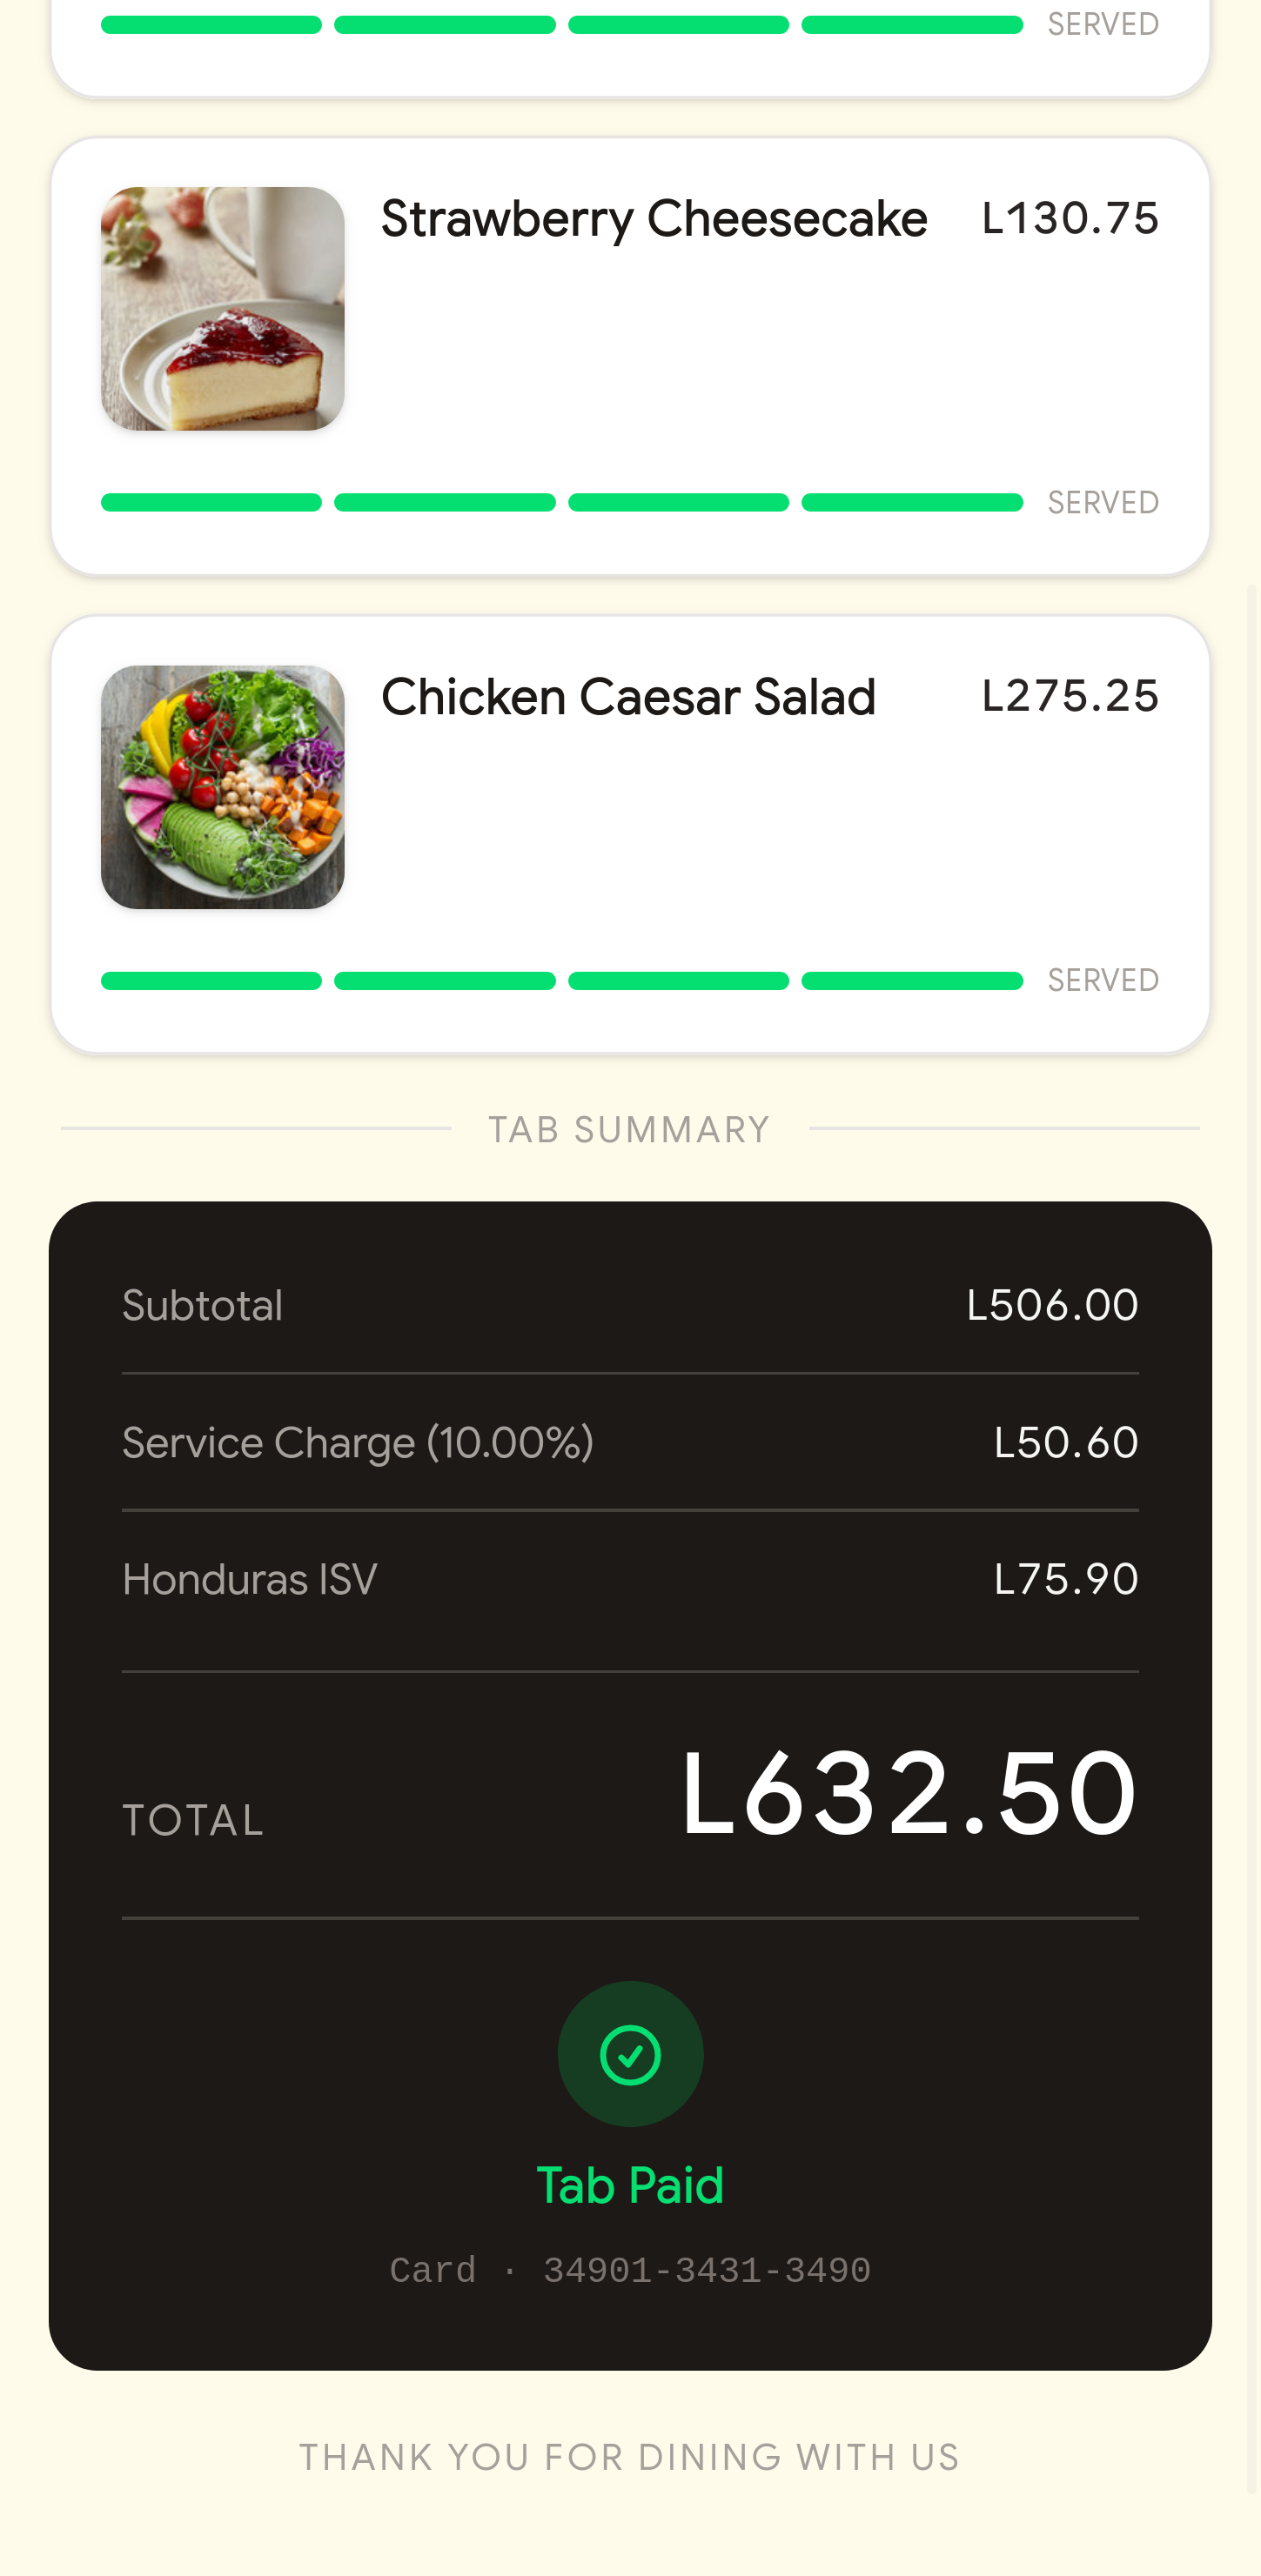Image resolution: width=1261 pixels, height=2576 pixels.
Task: Open the Chicken Caesar Salad photo
Action: pyautogui.click(x=222, y=787)
